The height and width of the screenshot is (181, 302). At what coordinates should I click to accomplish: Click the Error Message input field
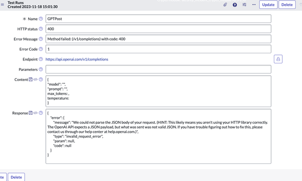click(x=158, y=39)
